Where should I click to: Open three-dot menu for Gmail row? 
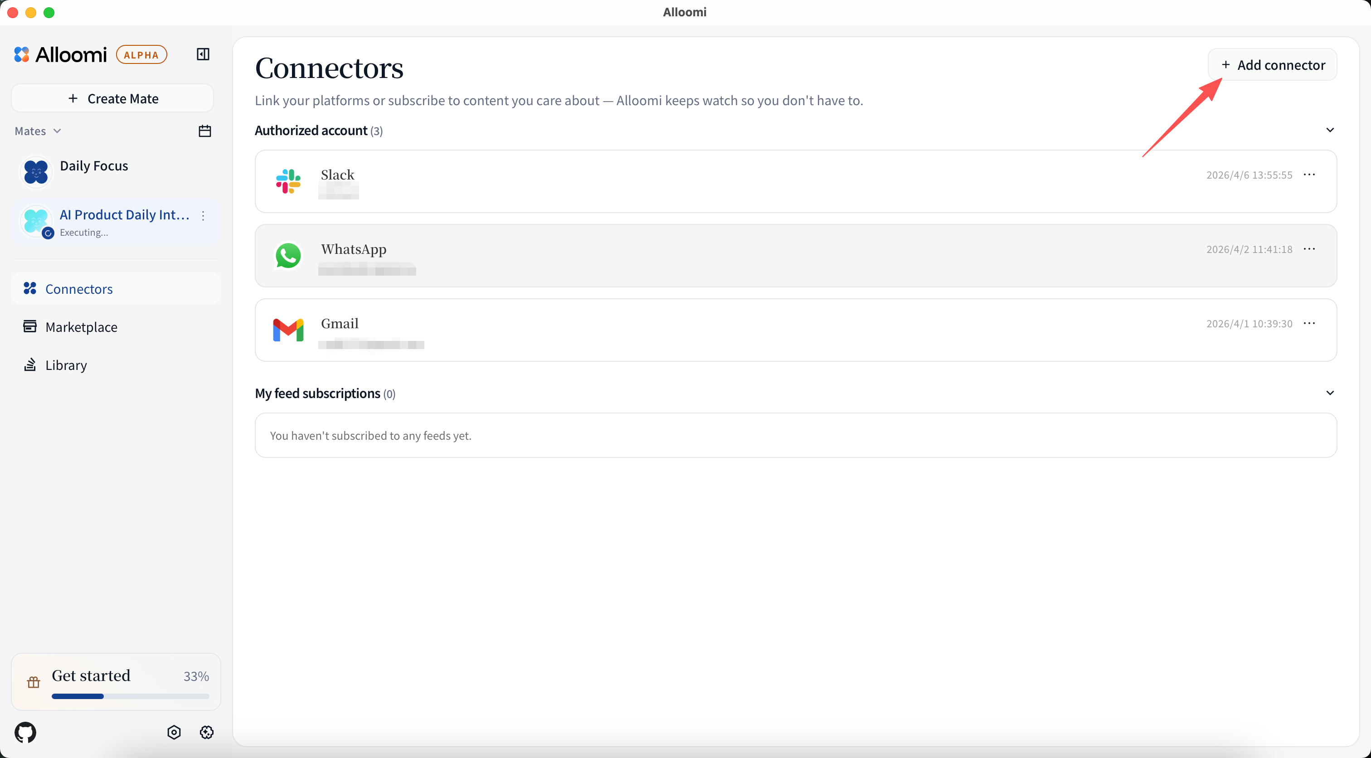click(x=1309, y=323)
